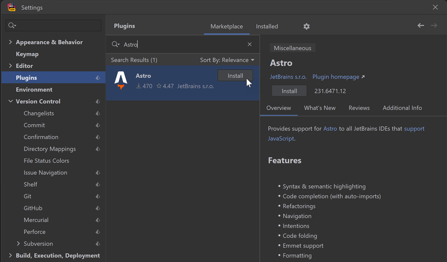
Task: Open the What's New tab
Action: click(320, 108)
